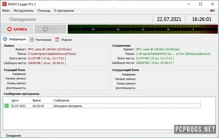Click green total space 51147 MB value
This screenshot has height=138, width=219.
(x=155, y=58)
